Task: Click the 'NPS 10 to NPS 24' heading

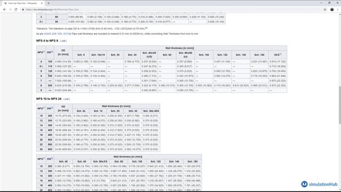Action: pos(48,99)
